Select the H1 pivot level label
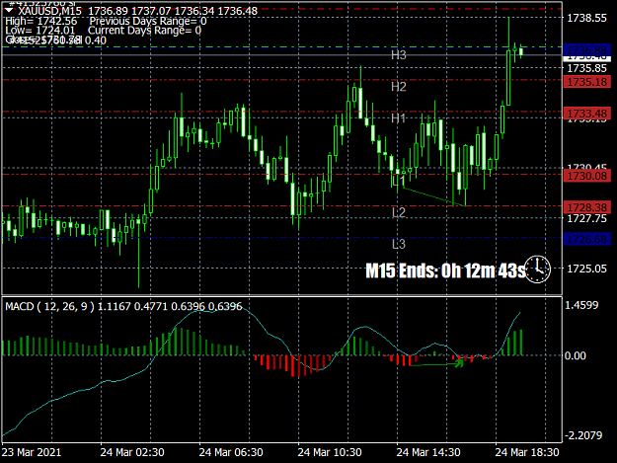This screenshot has width=617, height=463. tap(398, 118)
